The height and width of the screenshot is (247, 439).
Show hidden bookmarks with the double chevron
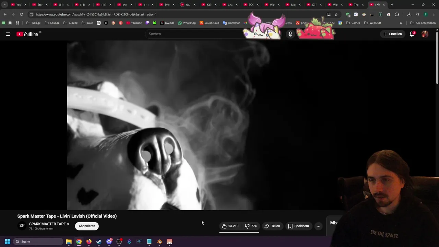[x=401, y=23]
